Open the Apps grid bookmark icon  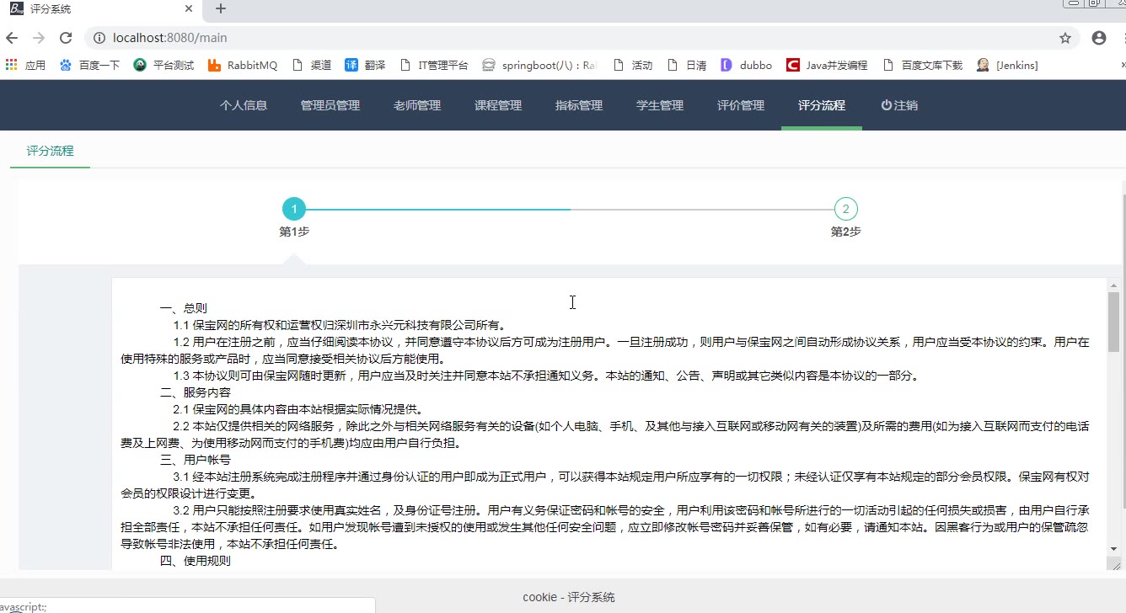(12, 65)
